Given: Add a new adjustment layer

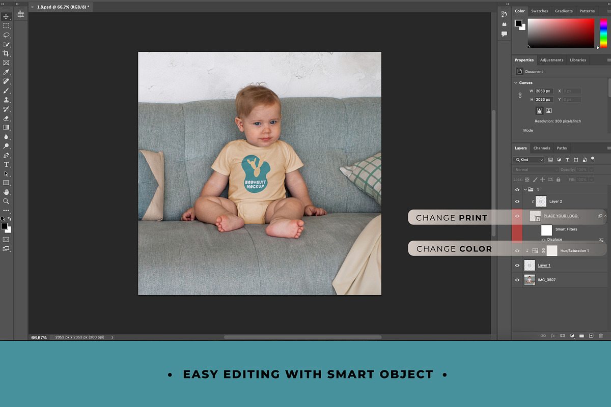Looking at the screenshot, I should (x=572, y=336).
